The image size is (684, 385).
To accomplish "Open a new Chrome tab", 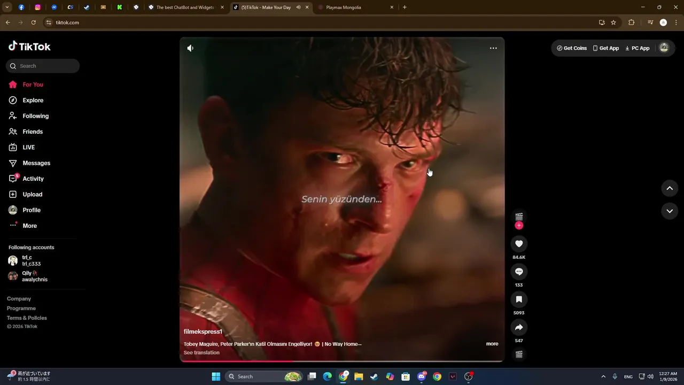I will (405, 7).
